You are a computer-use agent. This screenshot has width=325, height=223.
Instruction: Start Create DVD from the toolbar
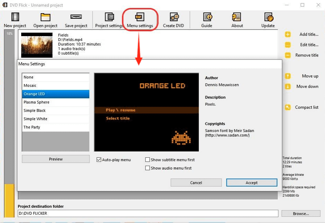tap(174, 17)
